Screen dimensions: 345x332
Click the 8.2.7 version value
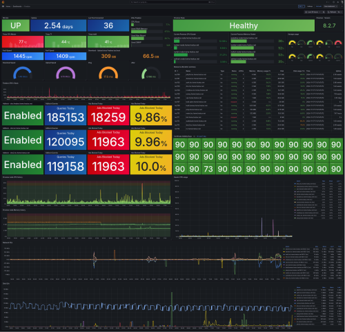[329, 25]
